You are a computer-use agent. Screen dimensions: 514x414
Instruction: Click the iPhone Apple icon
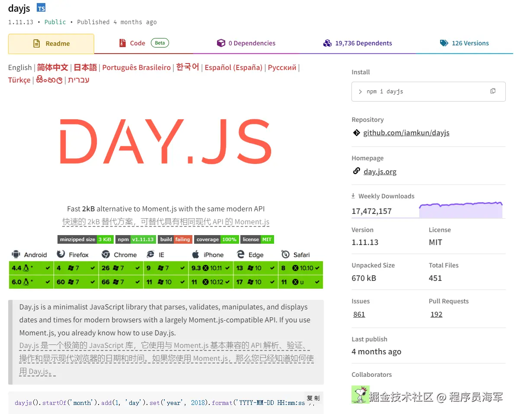195,255
